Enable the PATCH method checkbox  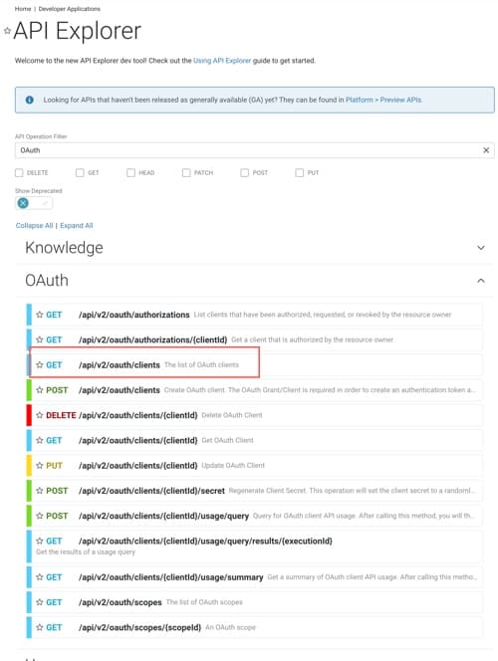coord(186,173)
